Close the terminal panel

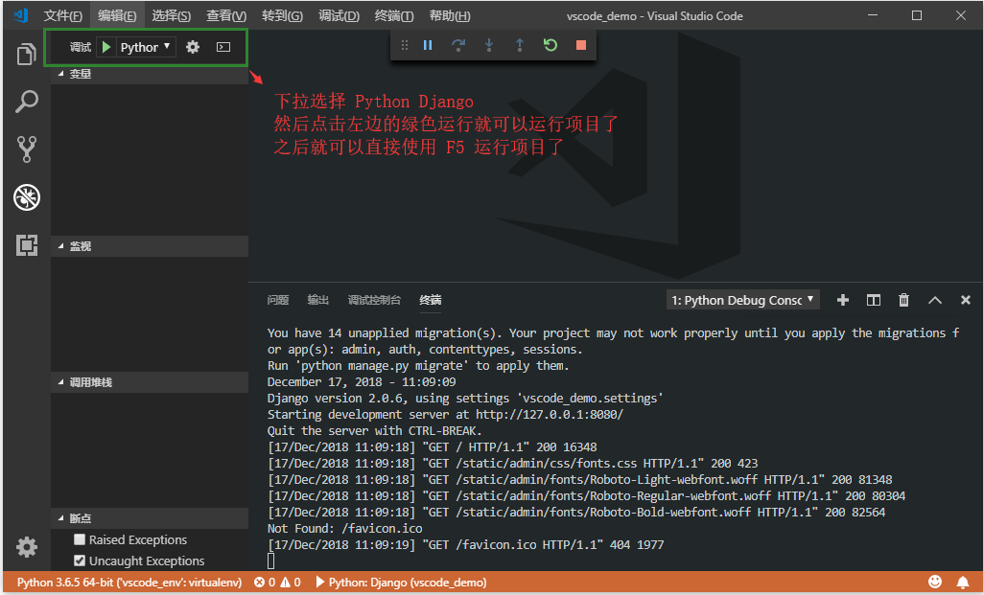[x=966, y=300]
